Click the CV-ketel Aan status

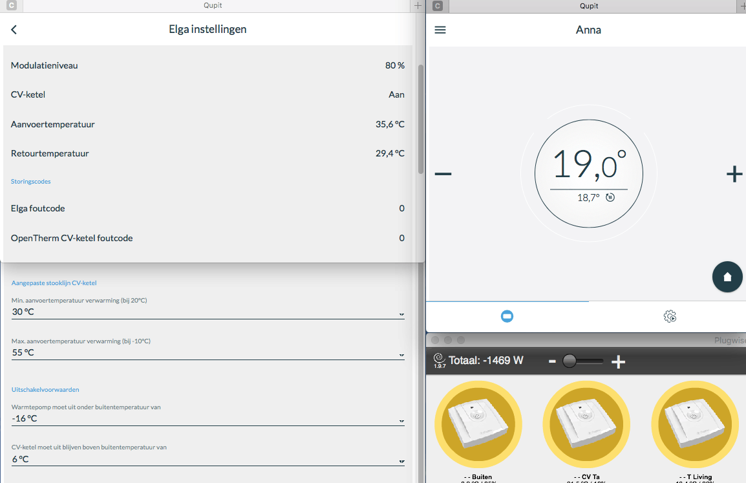[396, 94]
